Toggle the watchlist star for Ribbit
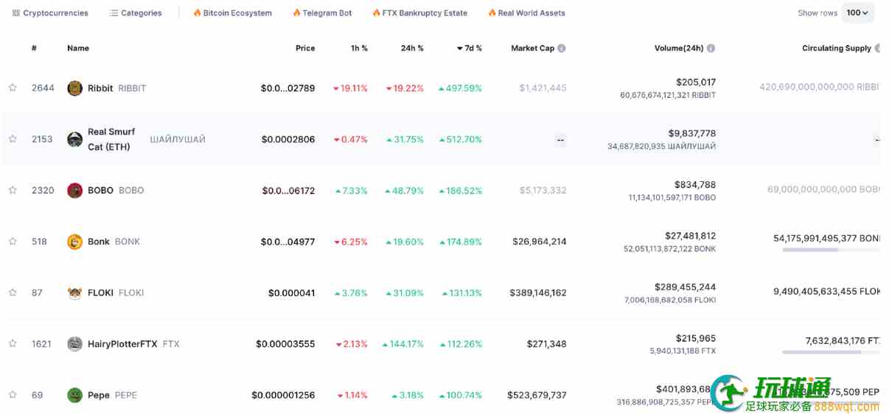This screenshot has width=892, height=414. tap(13, 88)
